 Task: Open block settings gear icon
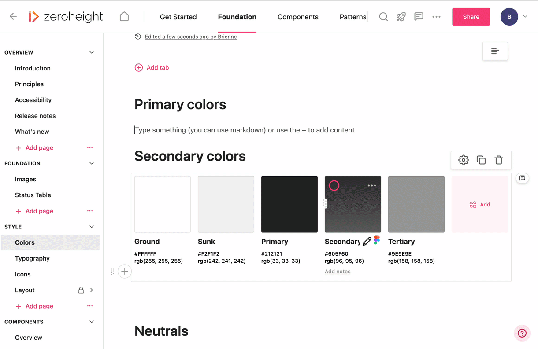pos(464,160)
